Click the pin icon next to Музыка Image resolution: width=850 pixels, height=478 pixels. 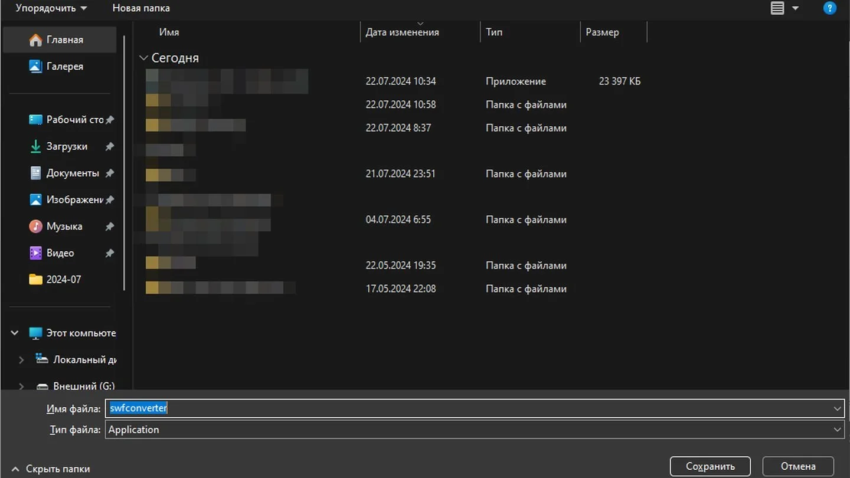(x=109, y=227)
